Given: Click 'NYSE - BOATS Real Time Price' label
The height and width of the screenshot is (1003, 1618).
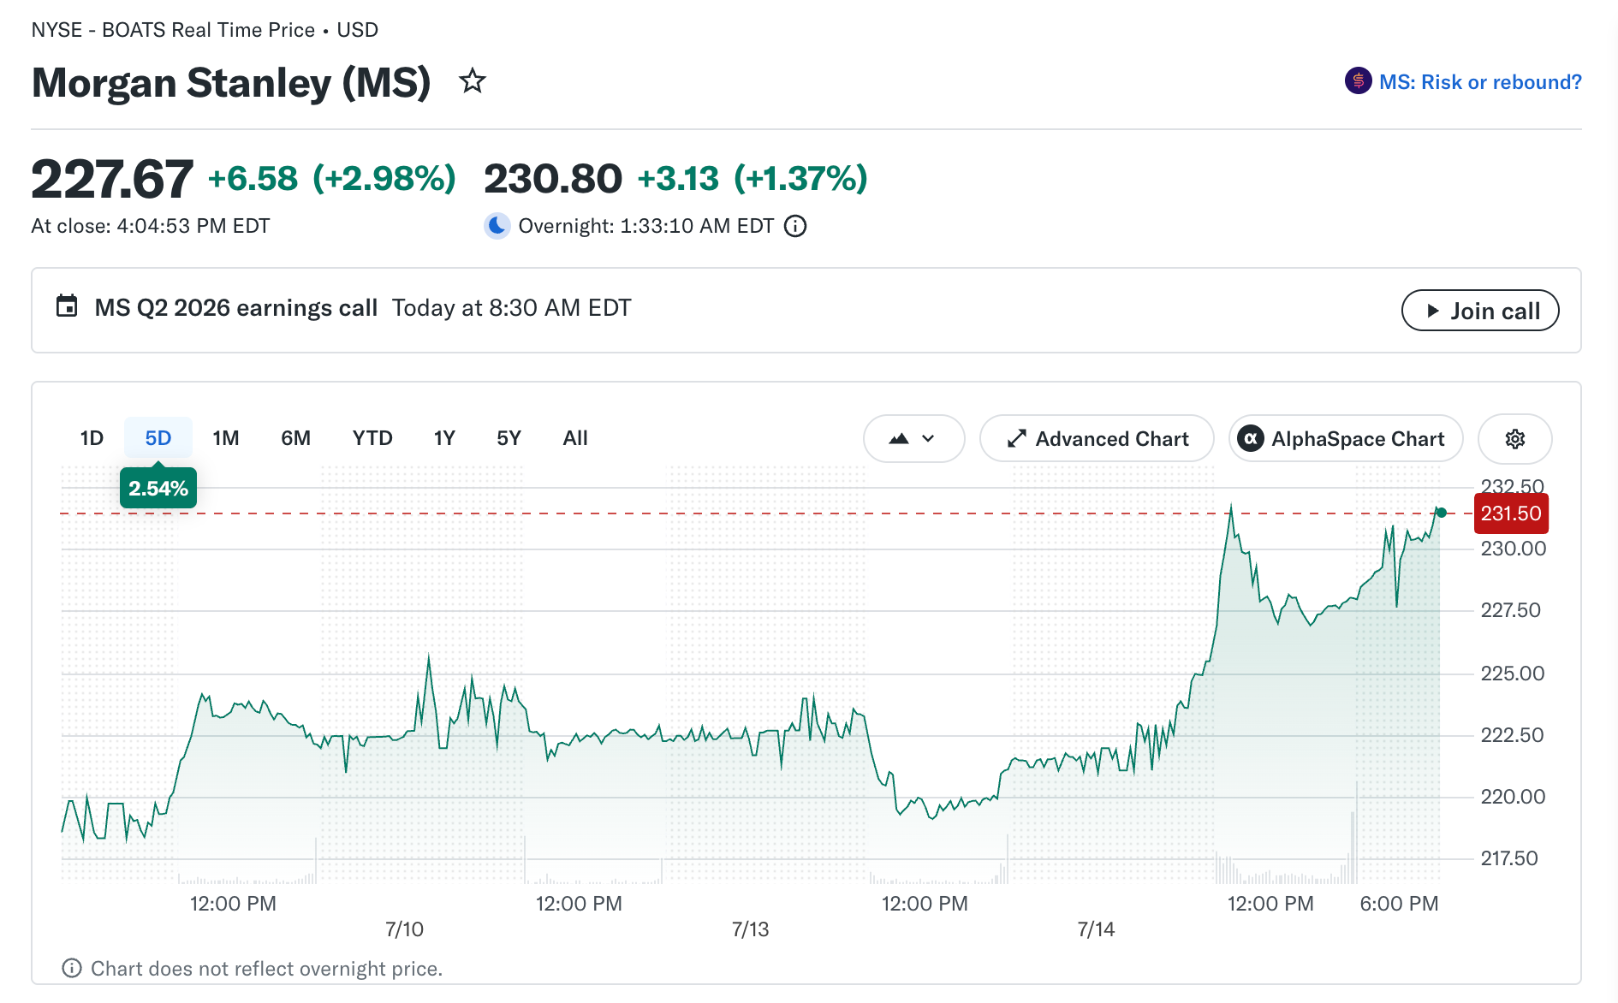Looking at the screenshot, I should pos(173,30).
